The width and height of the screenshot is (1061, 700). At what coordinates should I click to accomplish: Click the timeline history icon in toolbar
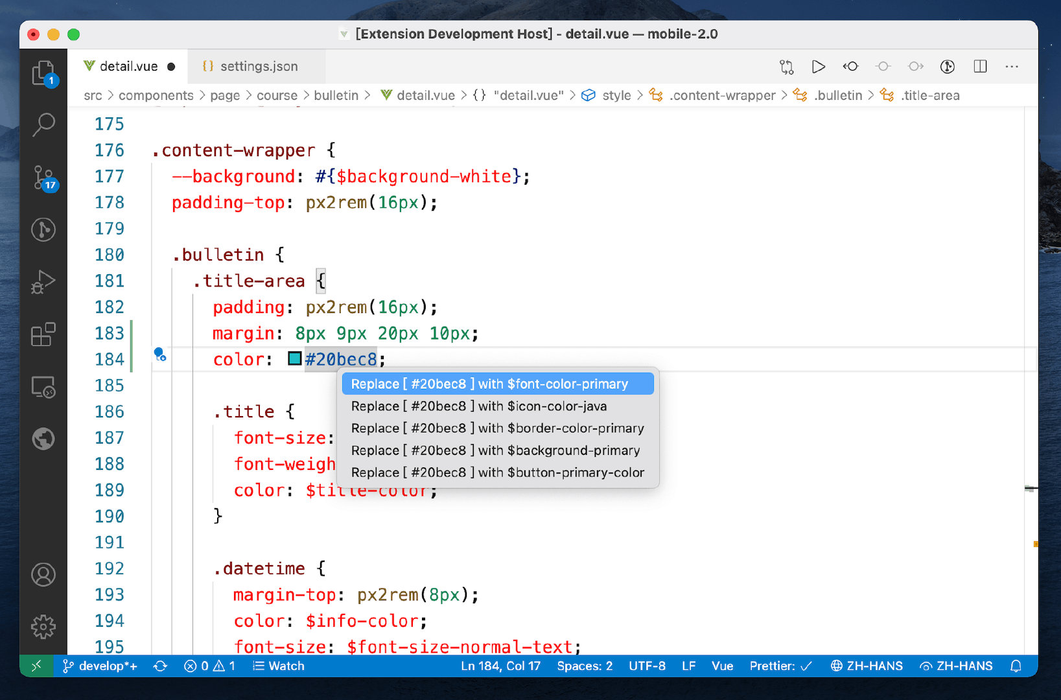pyautogui.click(x=948, y=66)
